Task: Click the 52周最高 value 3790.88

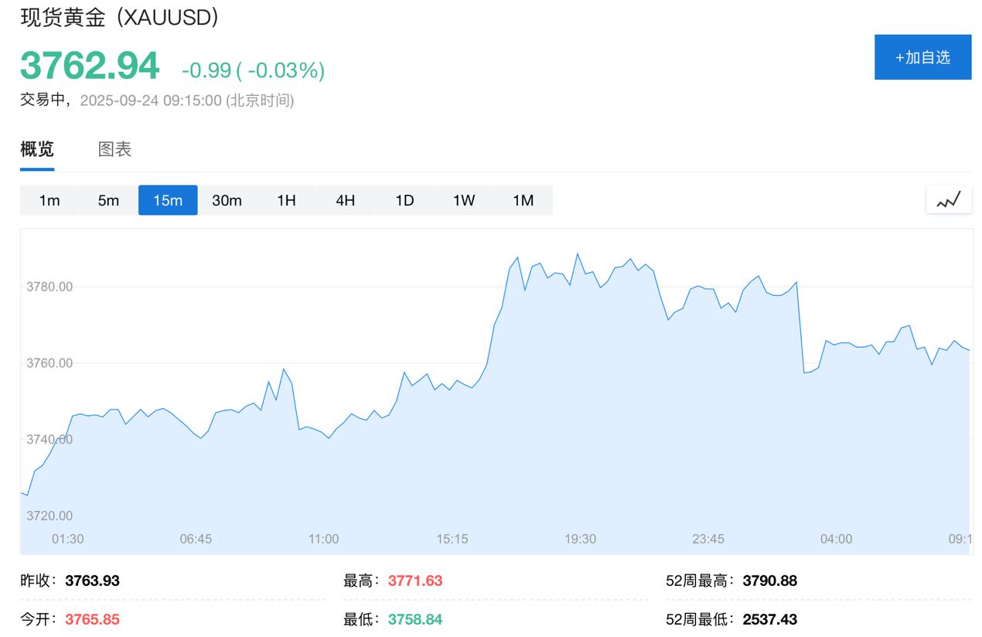Action: pos(769,581)
